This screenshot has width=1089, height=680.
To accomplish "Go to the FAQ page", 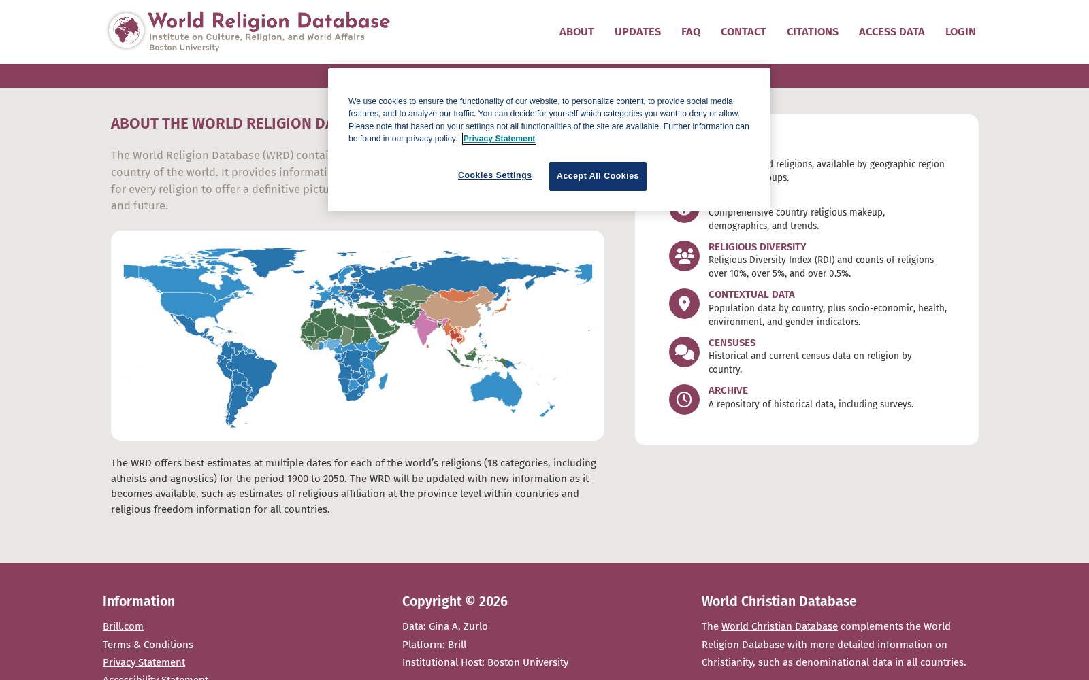I will [x=691, y=32].
